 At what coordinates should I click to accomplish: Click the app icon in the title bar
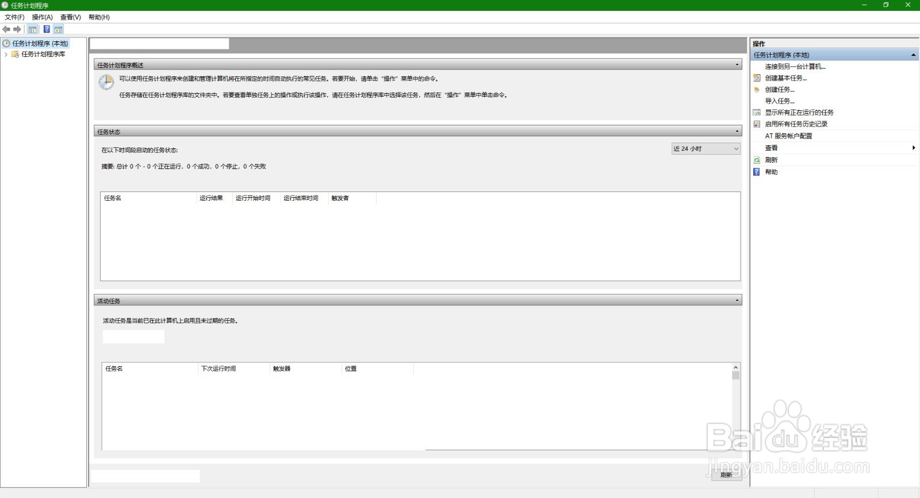pyautogui.click(x=5, y=5)
